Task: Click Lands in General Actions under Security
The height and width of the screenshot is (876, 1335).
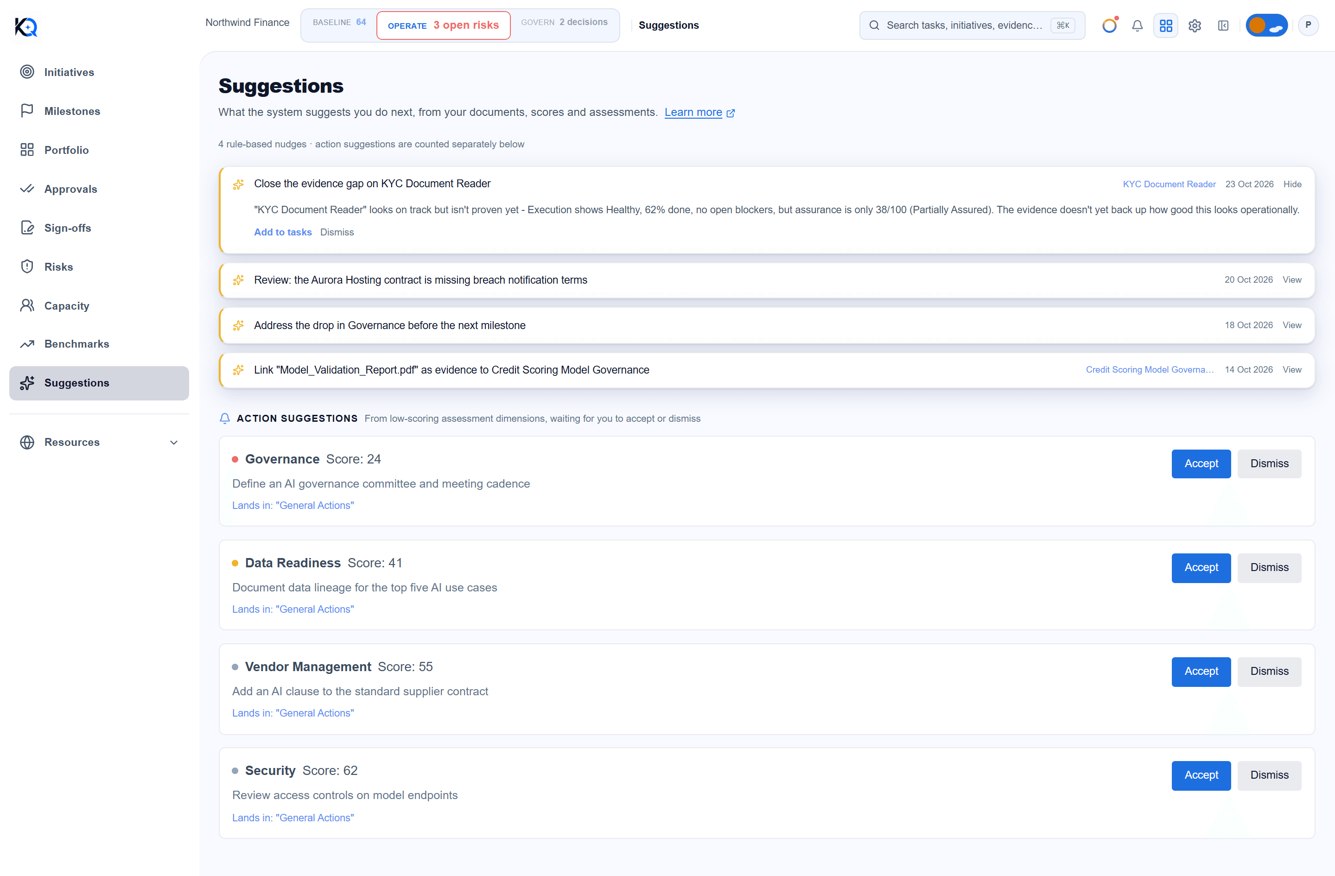Action: (293, 818)
